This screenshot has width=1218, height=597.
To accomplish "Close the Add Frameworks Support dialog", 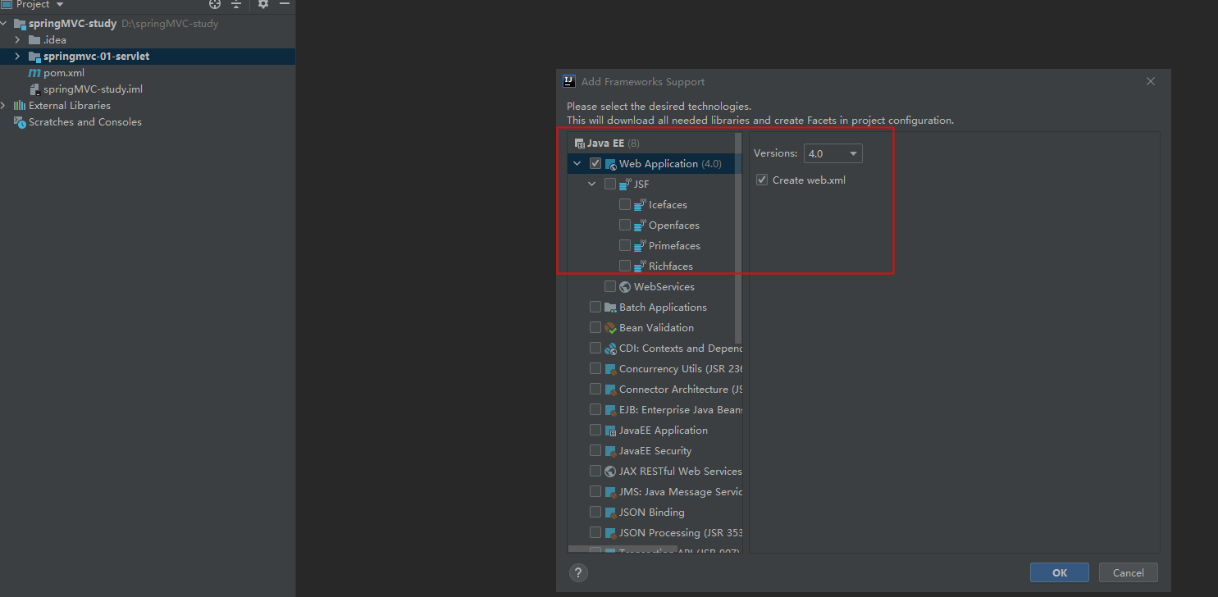I will [x=1151, y=81].
